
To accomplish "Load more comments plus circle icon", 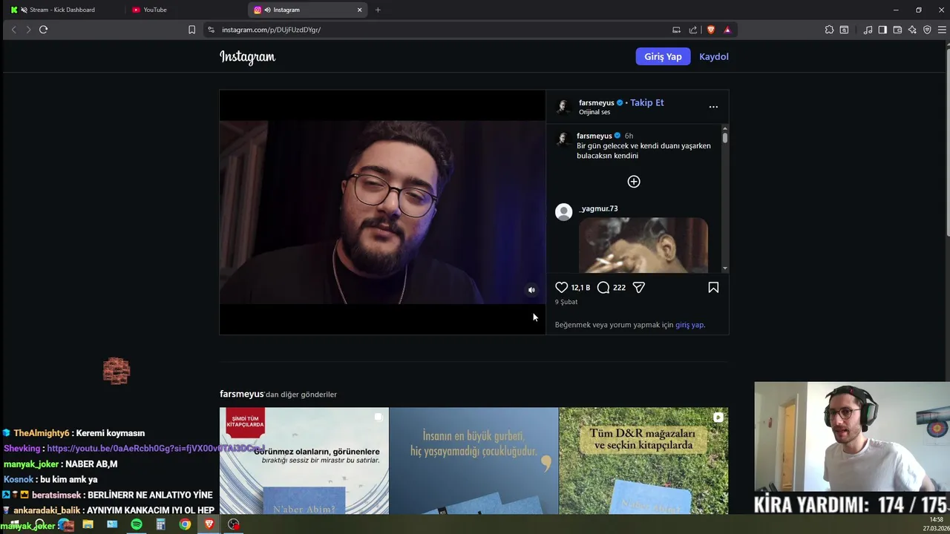I will click(634, 182).
